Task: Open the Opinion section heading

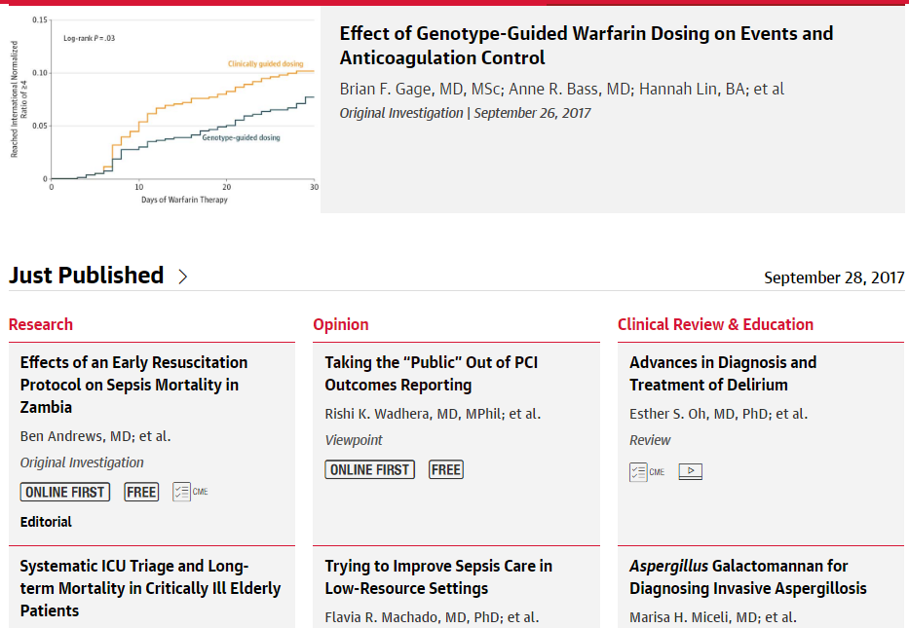Action: click(x=341, y=324)
